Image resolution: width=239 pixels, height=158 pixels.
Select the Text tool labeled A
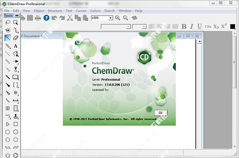[x=16, y=46]
